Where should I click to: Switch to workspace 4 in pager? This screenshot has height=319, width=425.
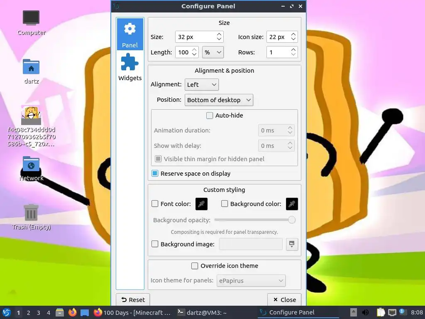click(x=48, y=313)
